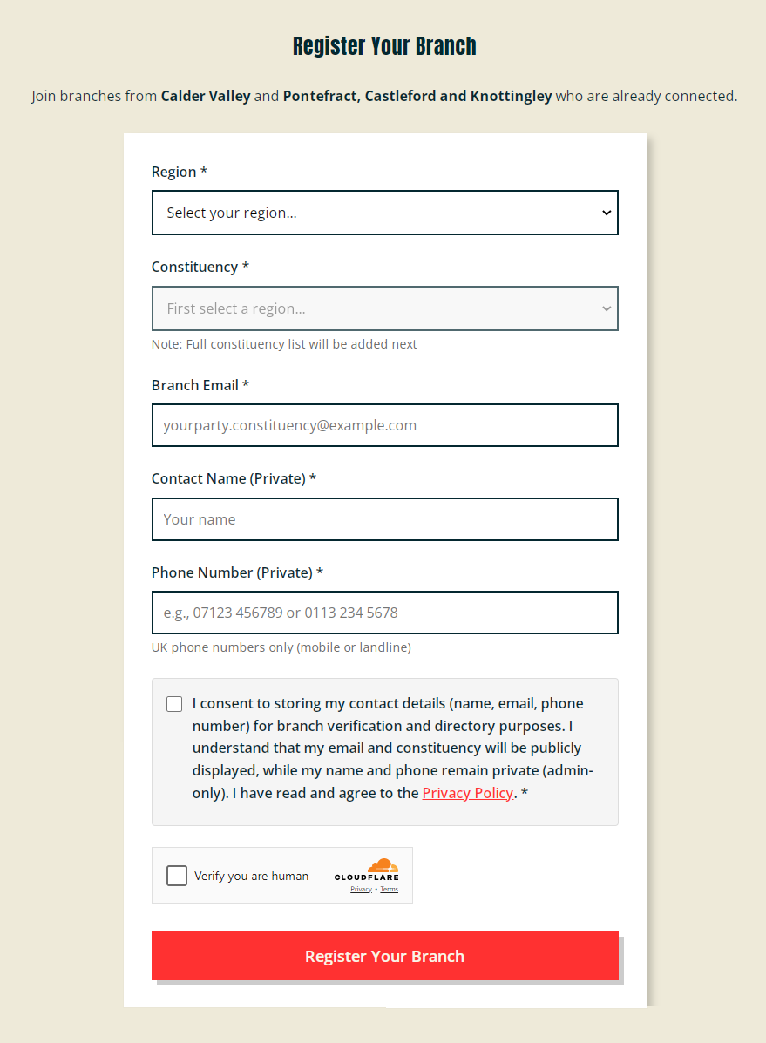
Task: Click the bold 'Calder Valley' text
Action: 206,96
